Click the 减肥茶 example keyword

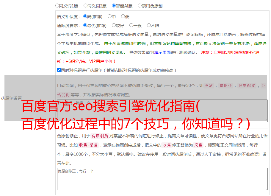tap(225, 85)
